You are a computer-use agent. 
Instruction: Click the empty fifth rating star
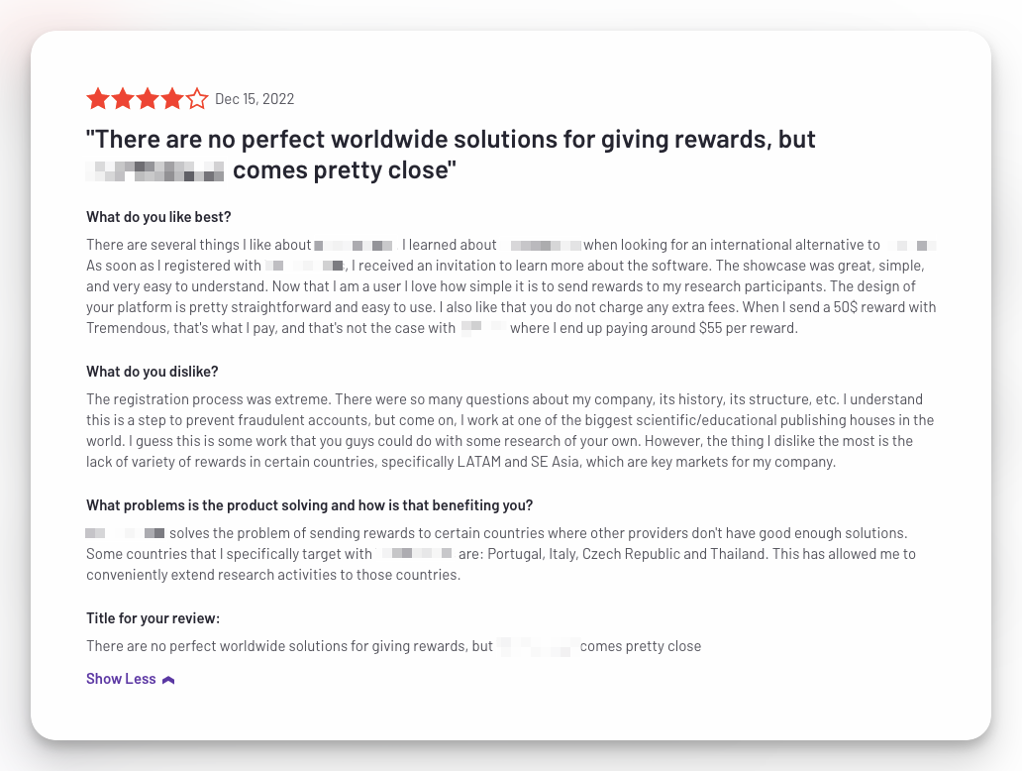click(x=197, y=99)
